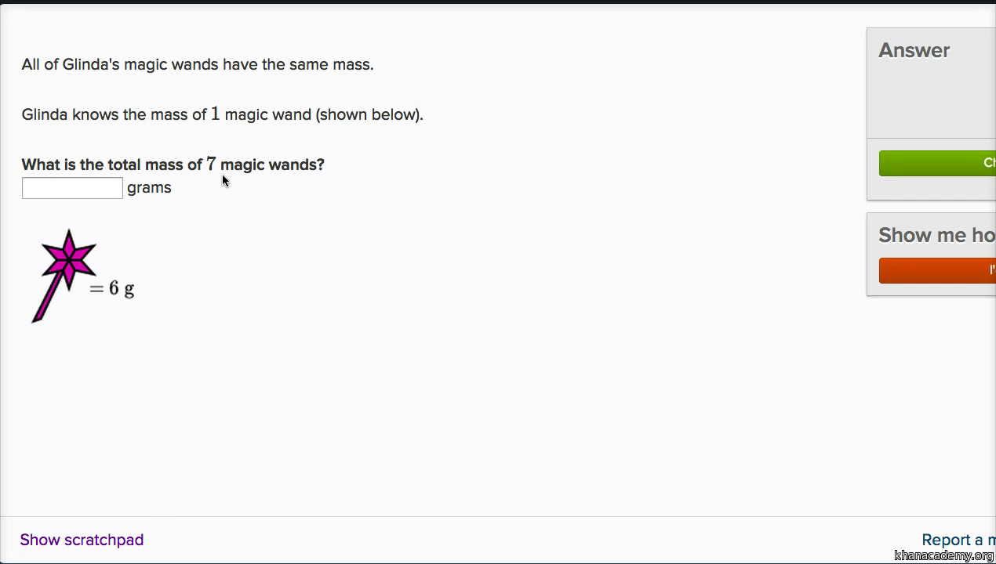The width and height of the screenshot is (996, 564).
Task: Click the dark bar at the top edge
Action: click(x=498, y=2)
